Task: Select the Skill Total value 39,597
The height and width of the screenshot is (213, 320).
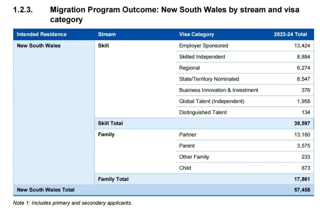Action: pyautogui.click(x=302, y=123)
